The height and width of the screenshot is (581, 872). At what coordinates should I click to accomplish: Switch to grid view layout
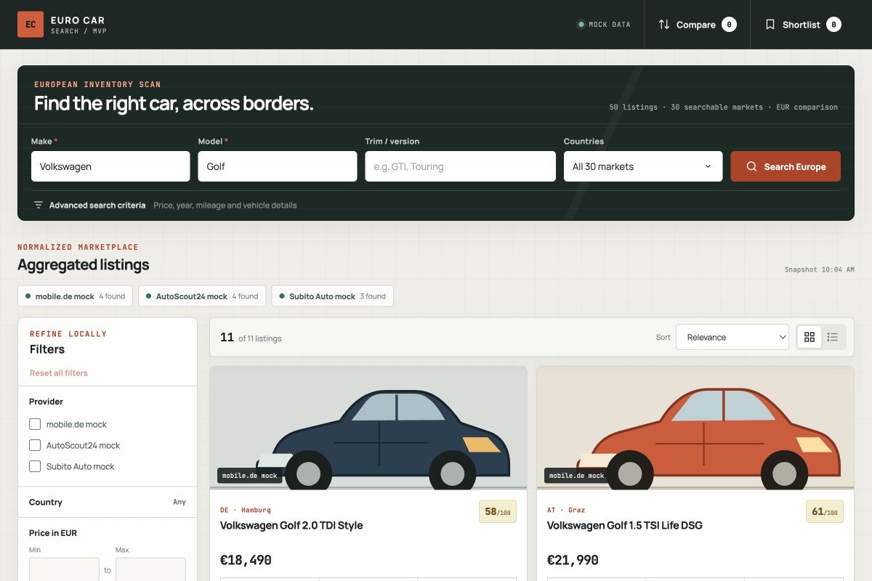pos(810,337)
